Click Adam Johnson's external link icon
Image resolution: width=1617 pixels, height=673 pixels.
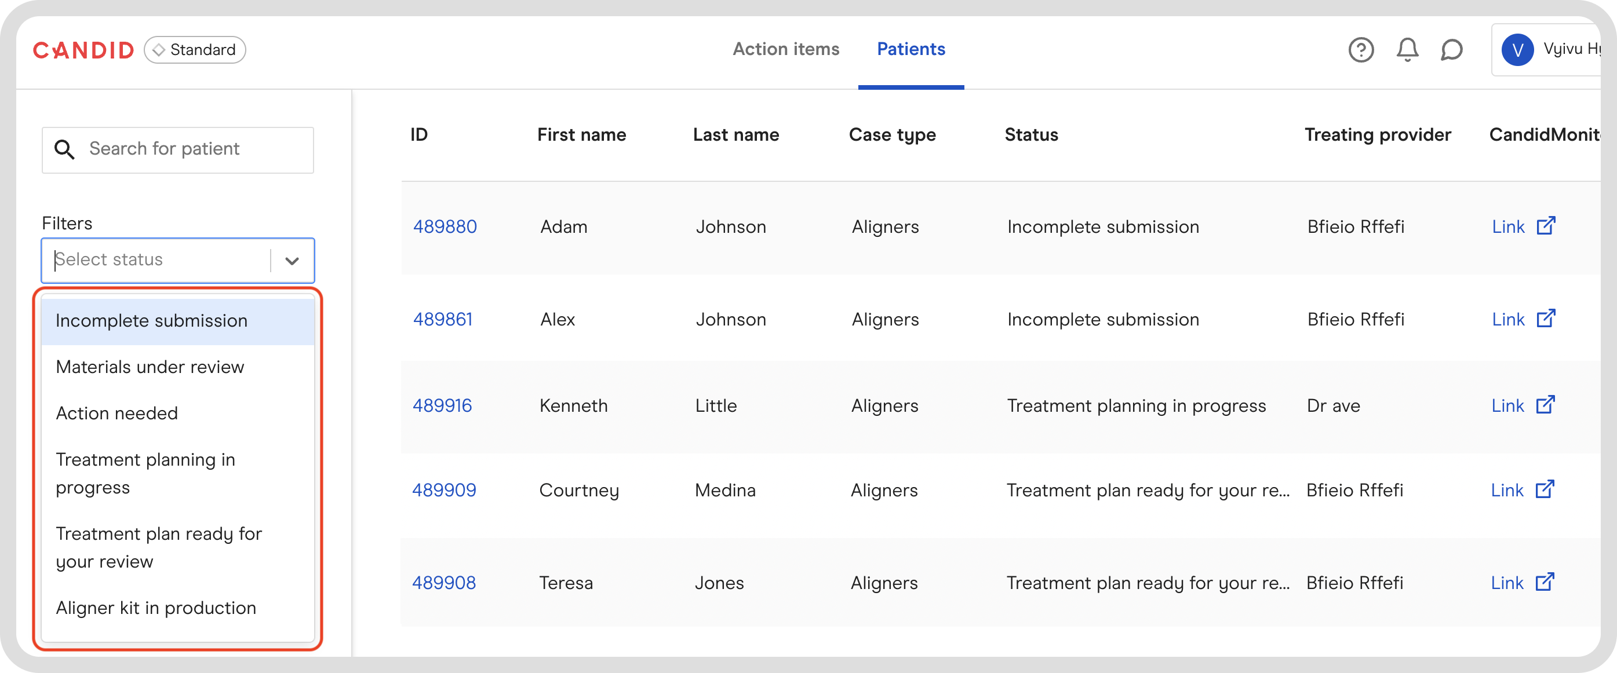[1546, 226]
